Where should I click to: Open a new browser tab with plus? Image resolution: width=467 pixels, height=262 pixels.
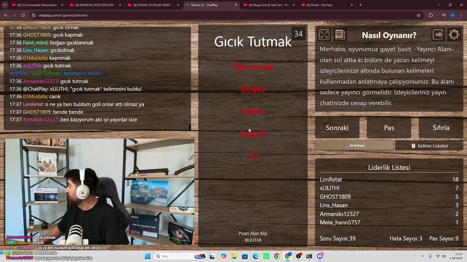360,5
